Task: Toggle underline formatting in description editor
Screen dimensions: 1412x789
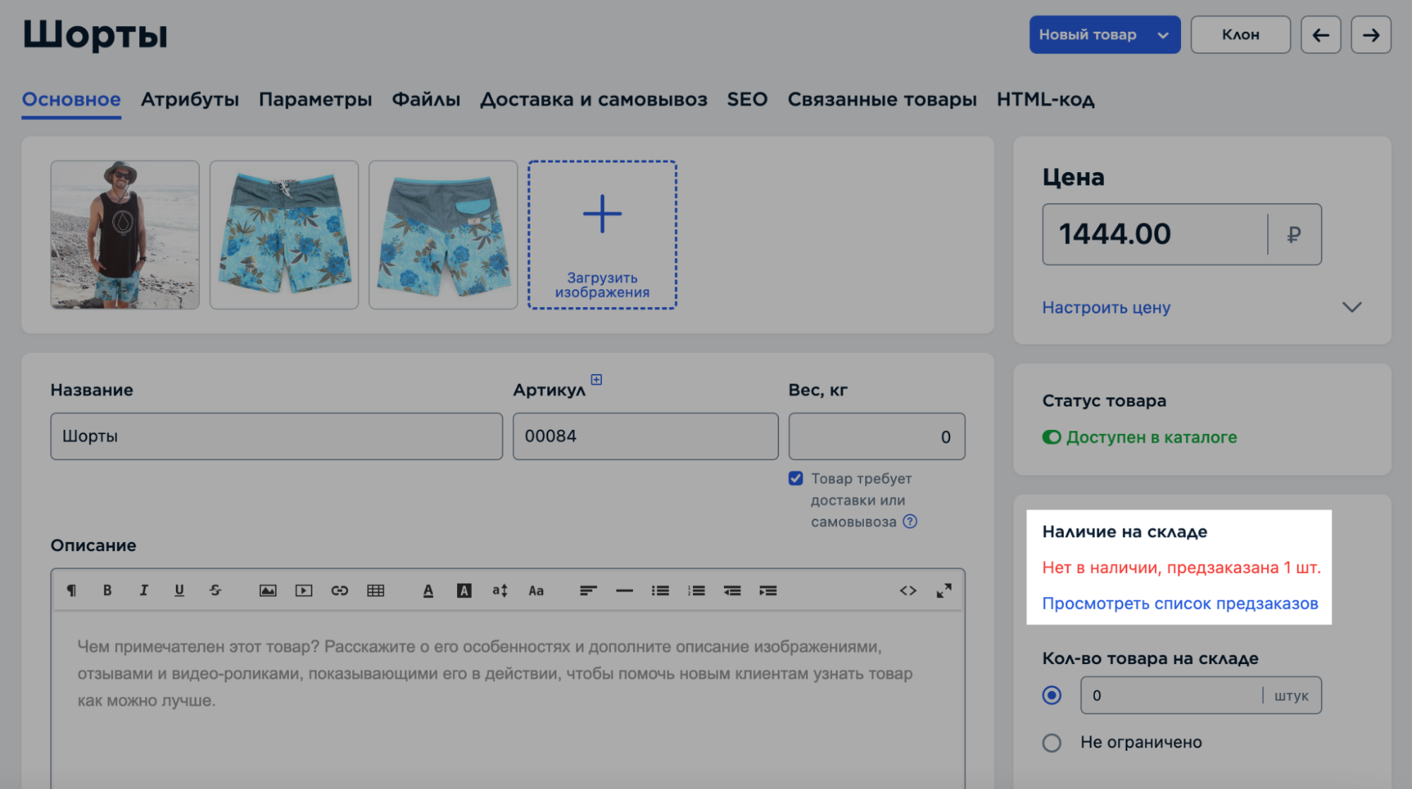Action: 179,591
